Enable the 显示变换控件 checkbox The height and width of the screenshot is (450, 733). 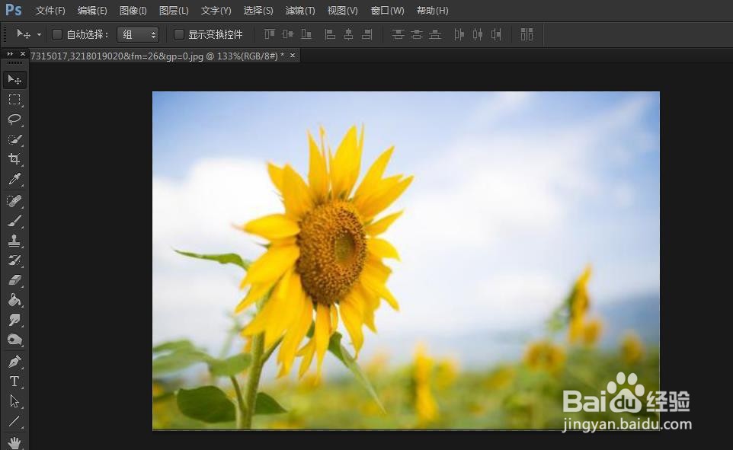[178, 34]
